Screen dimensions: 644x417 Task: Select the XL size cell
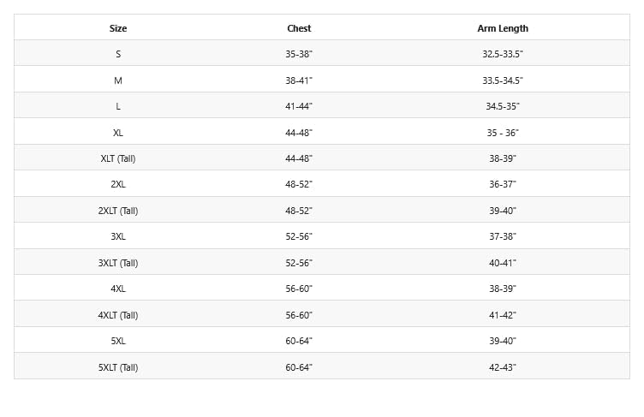pyautogui.click(x=118, y=133)
